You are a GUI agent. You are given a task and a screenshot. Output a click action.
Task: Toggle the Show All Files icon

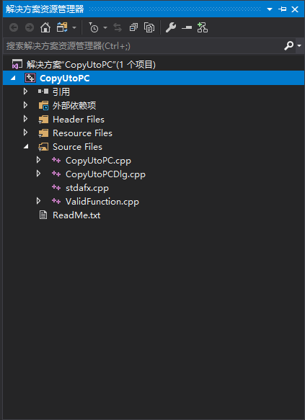[149, 27]
